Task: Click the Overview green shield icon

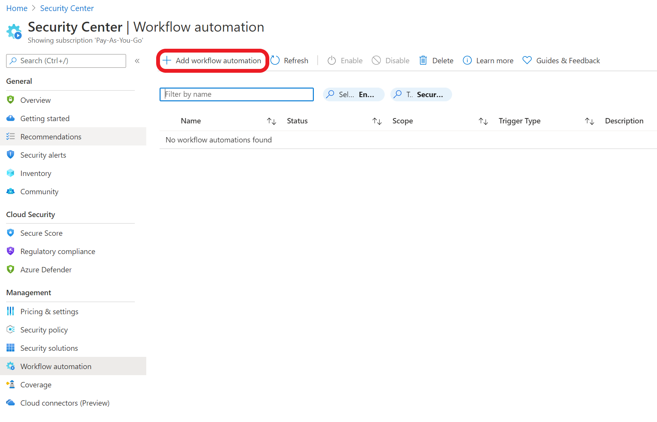Action: [11, 100]
